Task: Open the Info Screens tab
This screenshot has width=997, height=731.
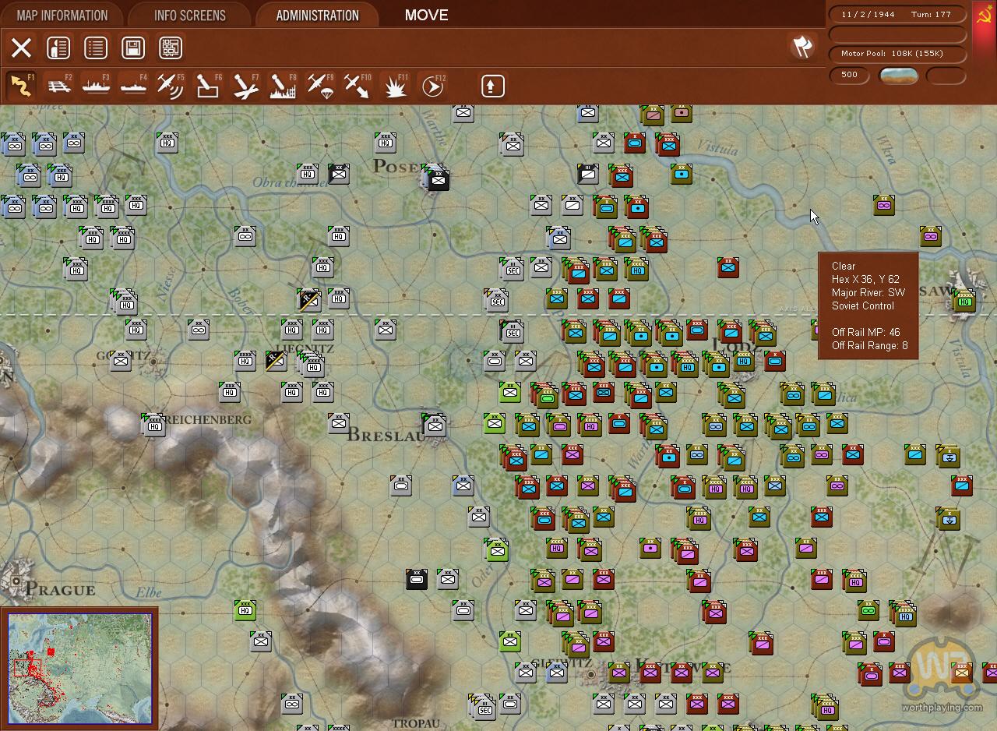Action: [x=190, y=15]
